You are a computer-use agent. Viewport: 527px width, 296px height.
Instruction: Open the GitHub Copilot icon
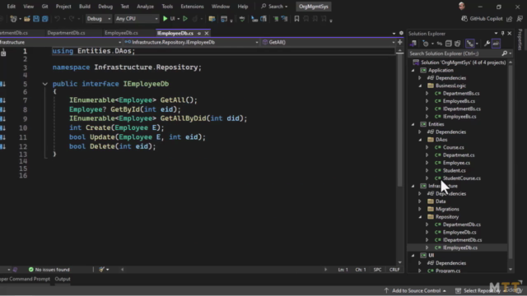(464, 19)
